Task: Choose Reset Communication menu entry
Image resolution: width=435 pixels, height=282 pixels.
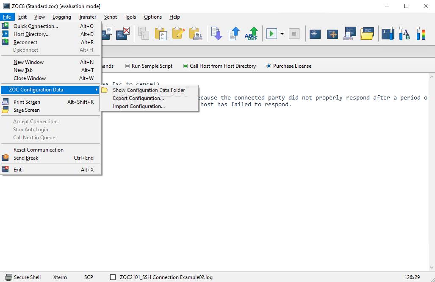Action: tap(50, 150)
